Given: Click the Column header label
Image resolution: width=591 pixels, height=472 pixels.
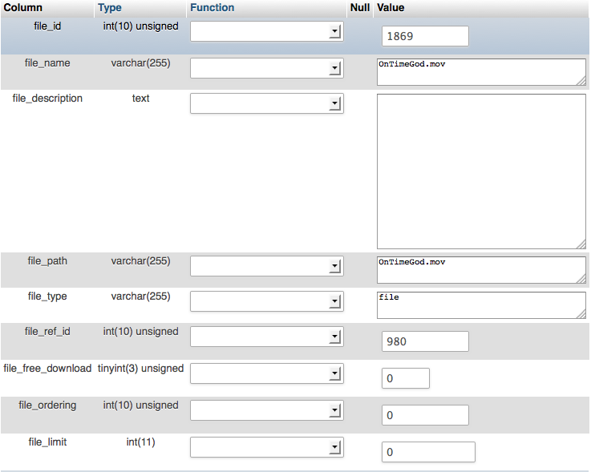Looking at the screenshot, I should point(23,7).
